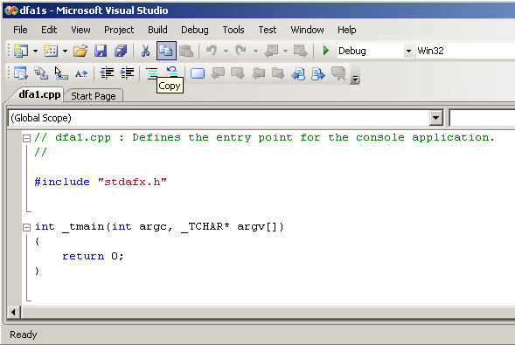
Task: Click the #include directive text
Action: point(62,182)
